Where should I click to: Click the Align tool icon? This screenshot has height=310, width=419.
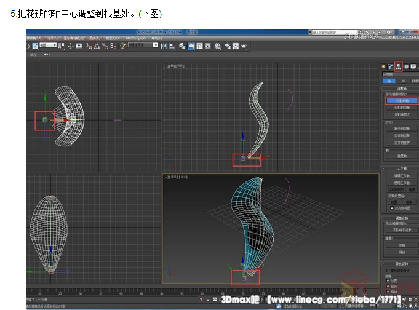coord(172,46)
